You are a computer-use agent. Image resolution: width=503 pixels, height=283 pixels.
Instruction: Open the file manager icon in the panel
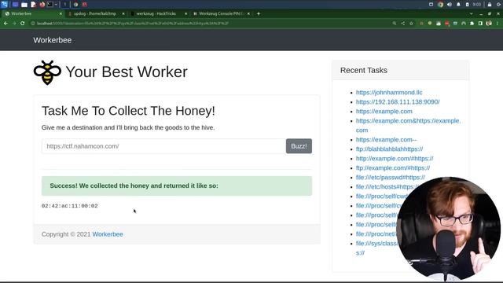[x=24, y=5]
